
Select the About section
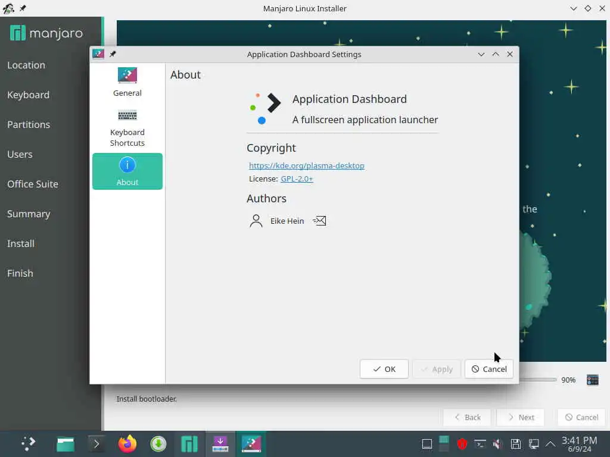tap(127, 171)
